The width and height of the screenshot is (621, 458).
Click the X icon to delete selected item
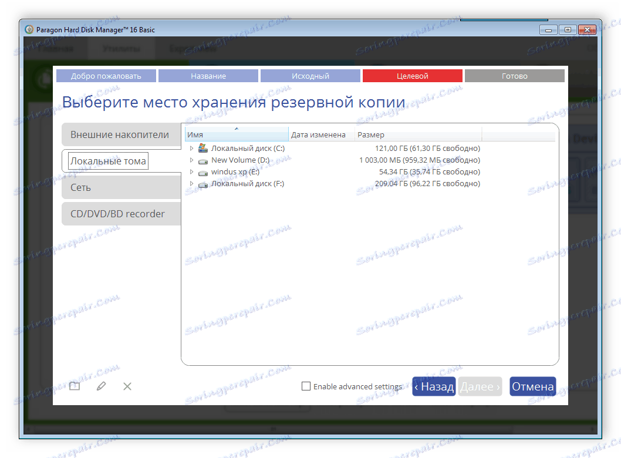pyautogui.click(x=127, y=386)
